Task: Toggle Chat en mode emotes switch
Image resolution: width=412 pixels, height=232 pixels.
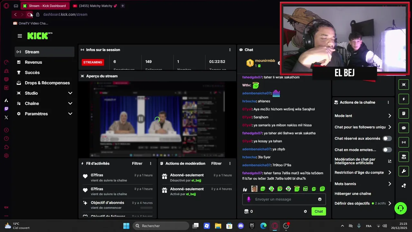Action: coord(387,150)
